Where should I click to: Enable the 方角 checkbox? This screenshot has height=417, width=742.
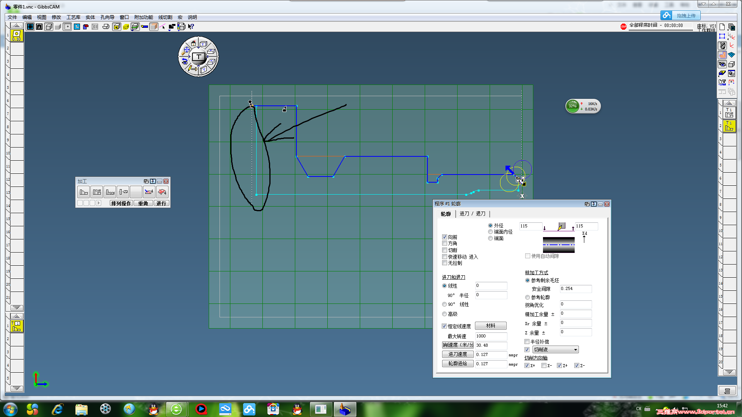click(x=444, y=243)
